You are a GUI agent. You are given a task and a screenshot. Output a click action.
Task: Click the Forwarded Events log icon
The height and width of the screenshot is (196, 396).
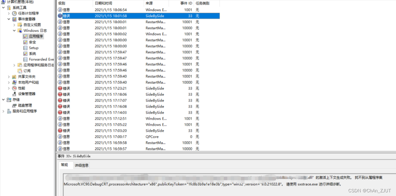[x=25, y=59]
